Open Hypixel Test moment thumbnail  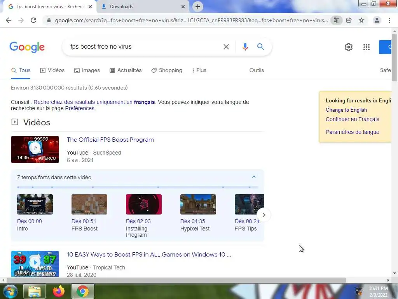tap(198, 204)
